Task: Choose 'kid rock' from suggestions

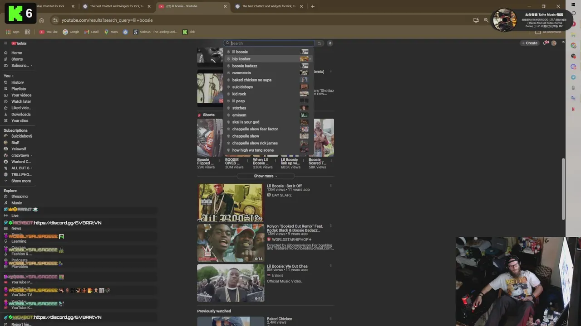Action: tap(268, 94)
